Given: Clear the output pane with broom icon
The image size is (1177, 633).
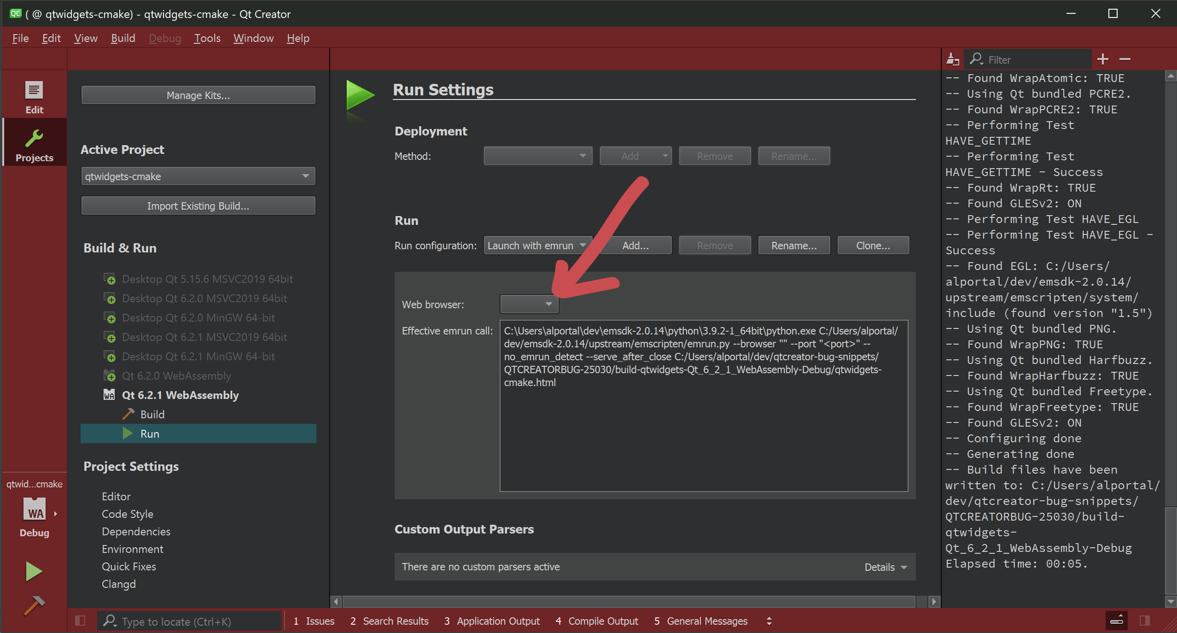Looking at the screenshot, I should click(952, 59).
